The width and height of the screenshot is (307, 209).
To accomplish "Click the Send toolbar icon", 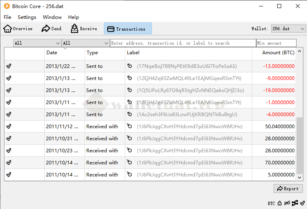I will click(x=51, y=29).
